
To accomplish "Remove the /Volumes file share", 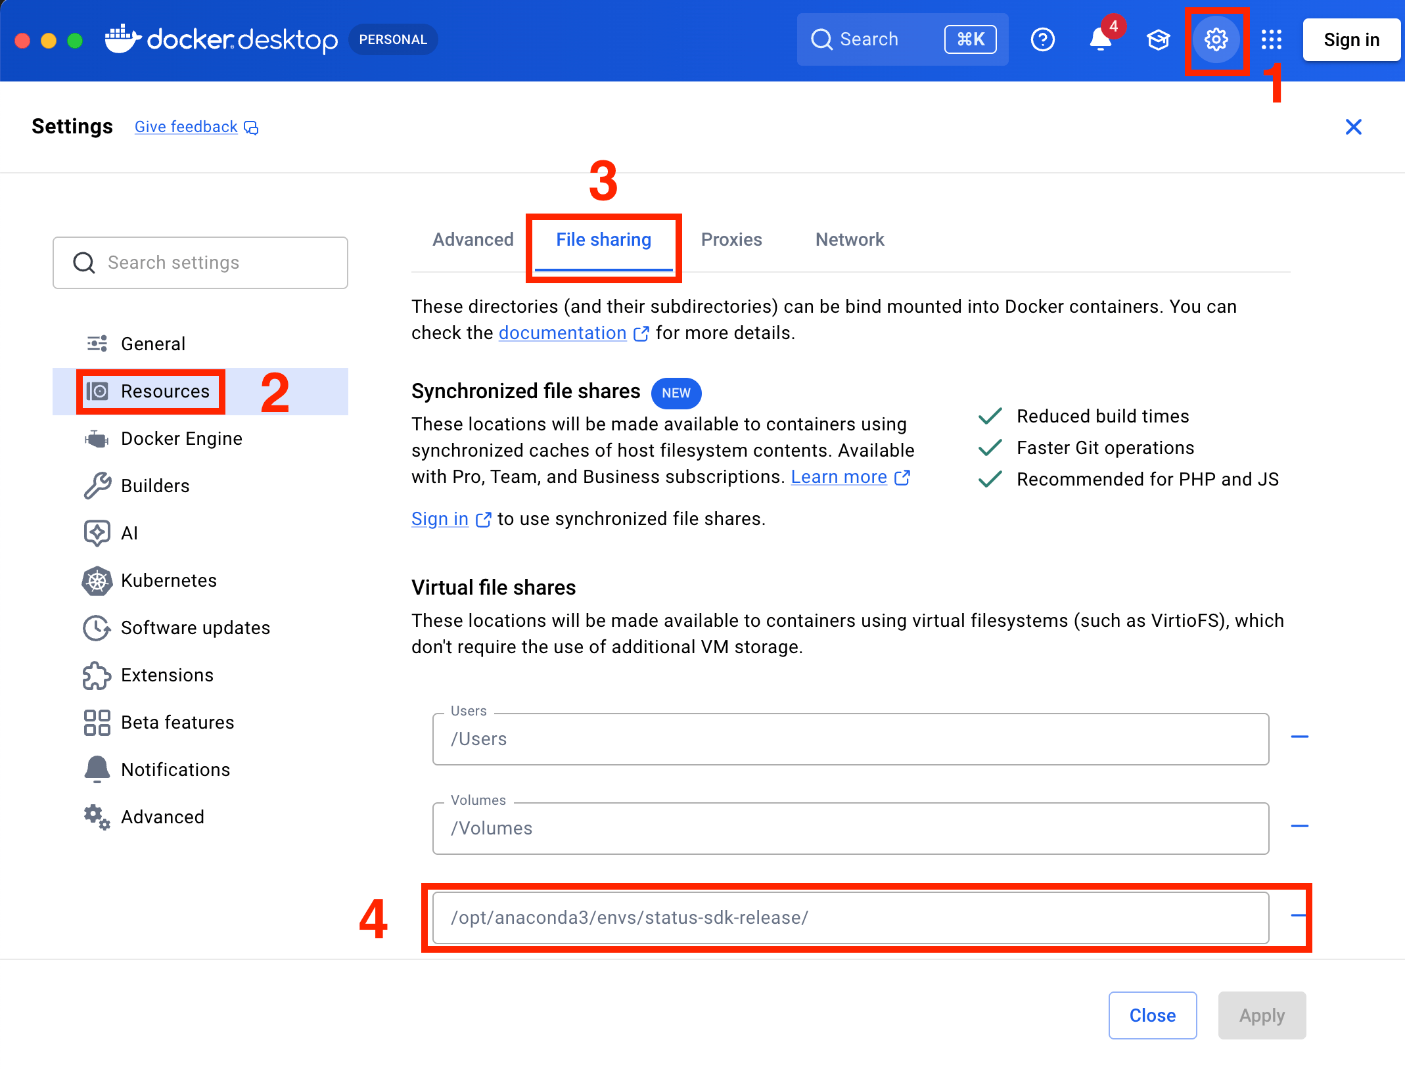I will [1300, 826].
